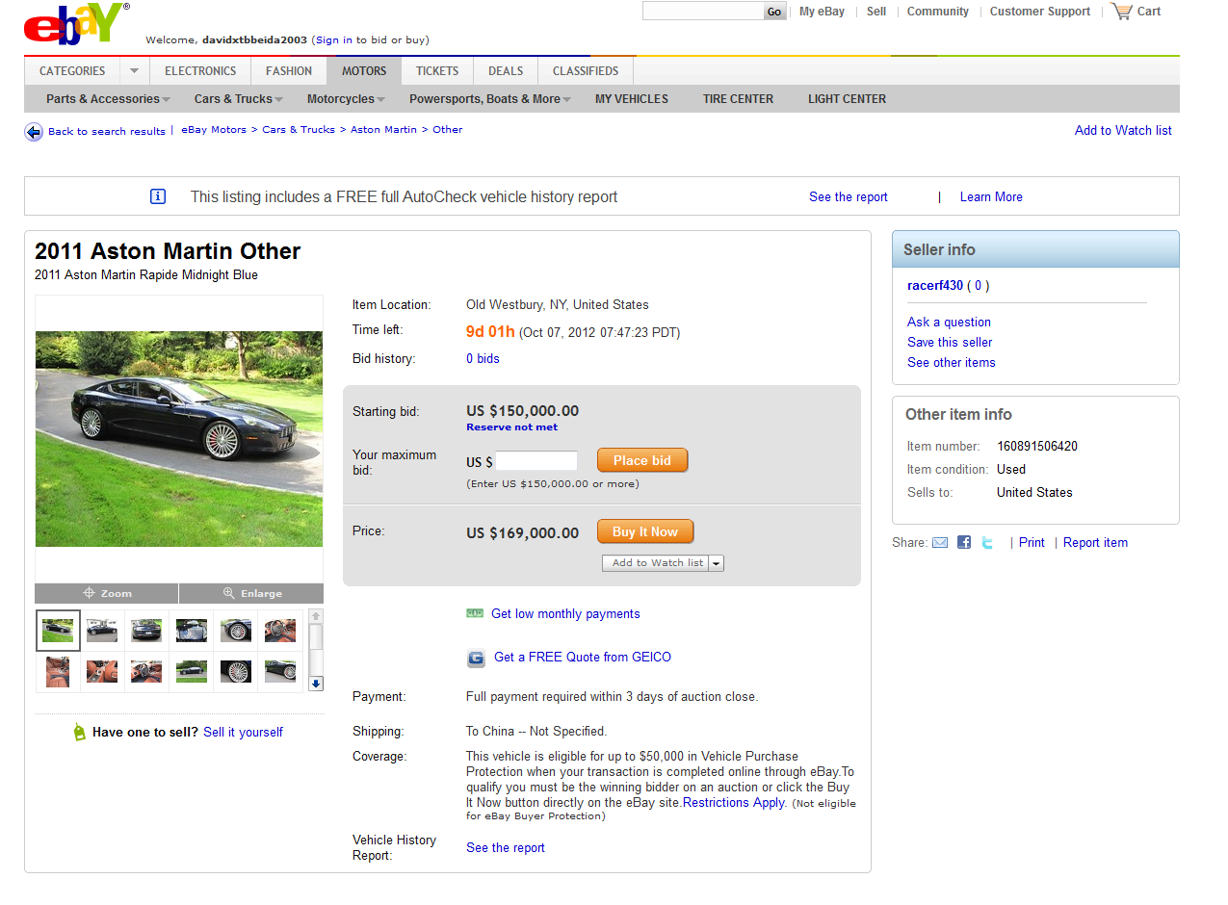1228x905 pixels.
Task: Select the MOTORS tab
Action: coord(364,71)
